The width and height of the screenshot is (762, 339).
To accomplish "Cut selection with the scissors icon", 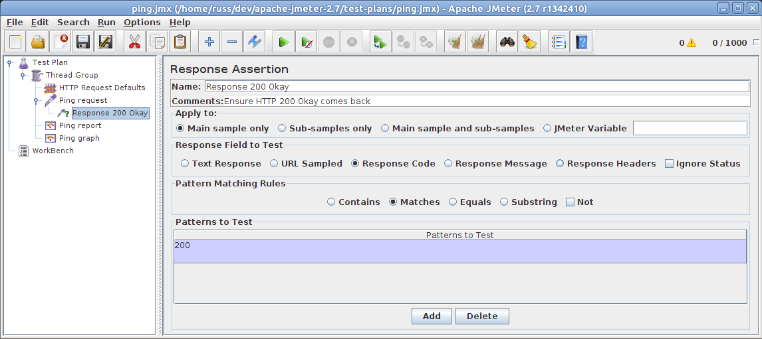I will [x=134, y=42].
